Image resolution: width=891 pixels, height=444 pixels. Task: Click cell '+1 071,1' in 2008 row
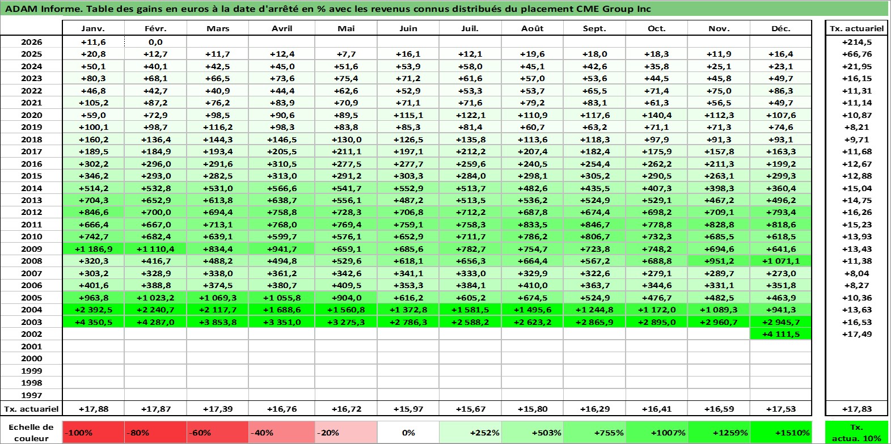click(780, 261)
